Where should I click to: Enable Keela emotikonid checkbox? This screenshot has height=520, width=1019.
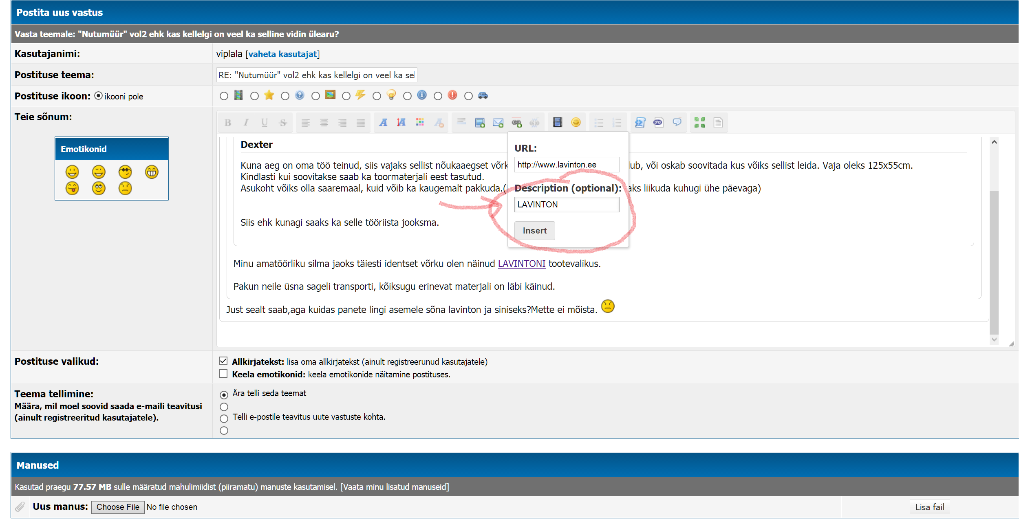click(x=223, y=374)
